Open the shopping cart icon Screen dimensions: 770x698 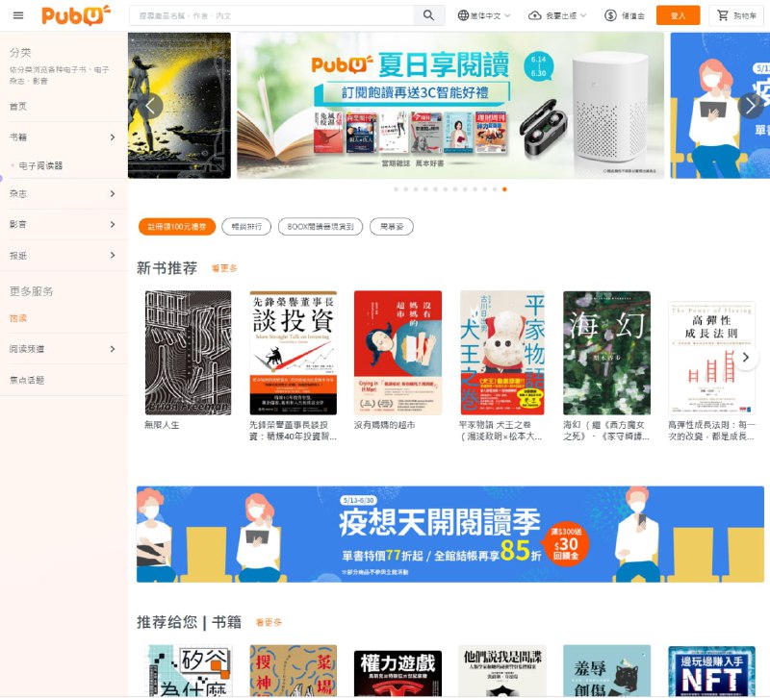tap(723, 15)
